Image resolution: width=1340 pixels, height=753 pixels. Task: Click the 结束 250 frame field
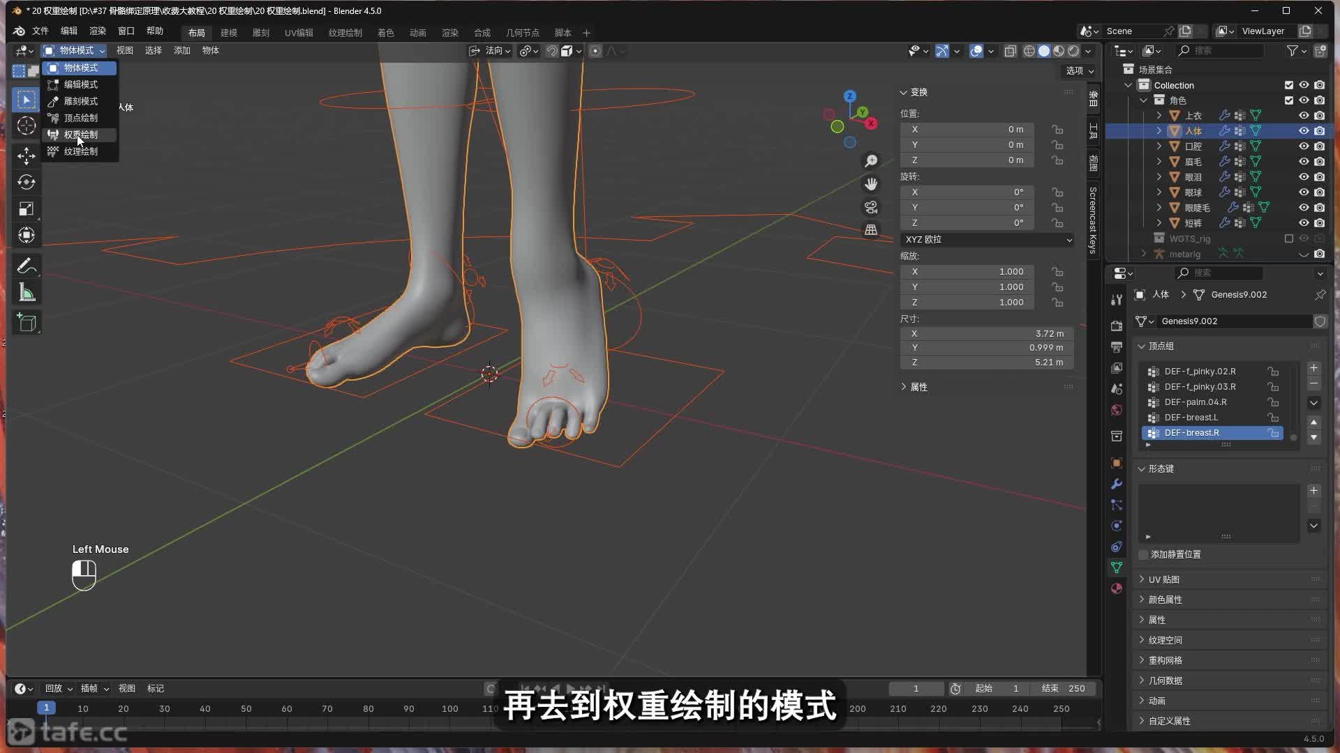point(1063,689)
